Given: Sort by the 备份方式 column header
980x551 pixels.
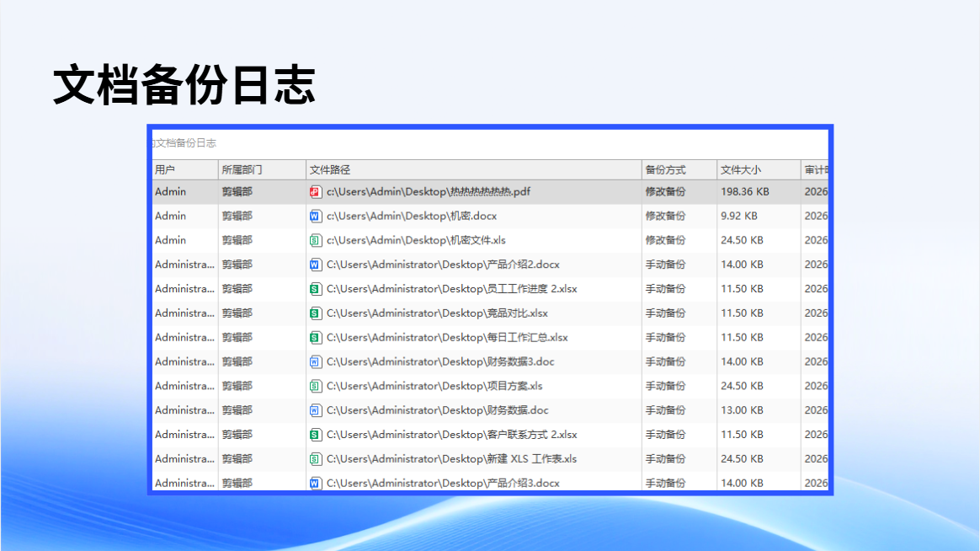Looking at the screenshot, I should 679,169.
